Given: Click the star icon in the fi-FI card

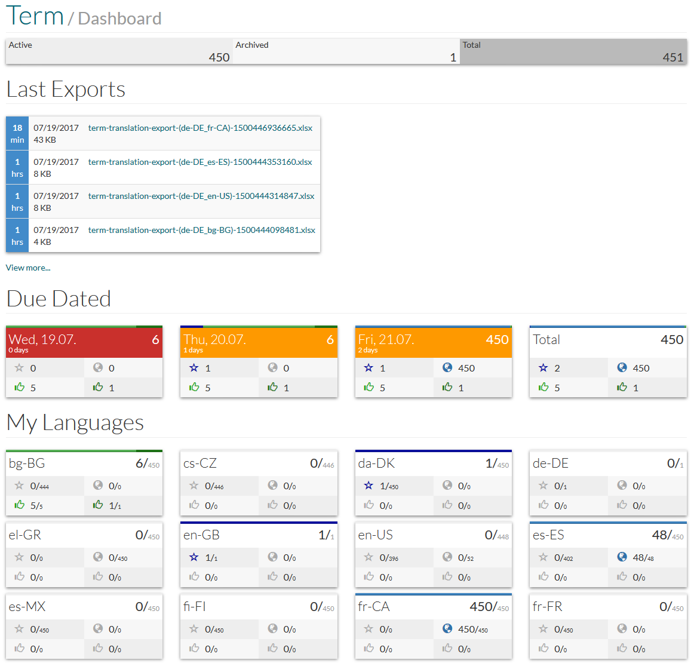Looking at the screenshot, I should click(194, 629).
